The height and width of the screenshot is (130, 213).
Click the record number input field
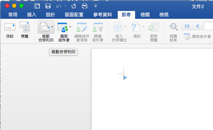tap(208, 26)
